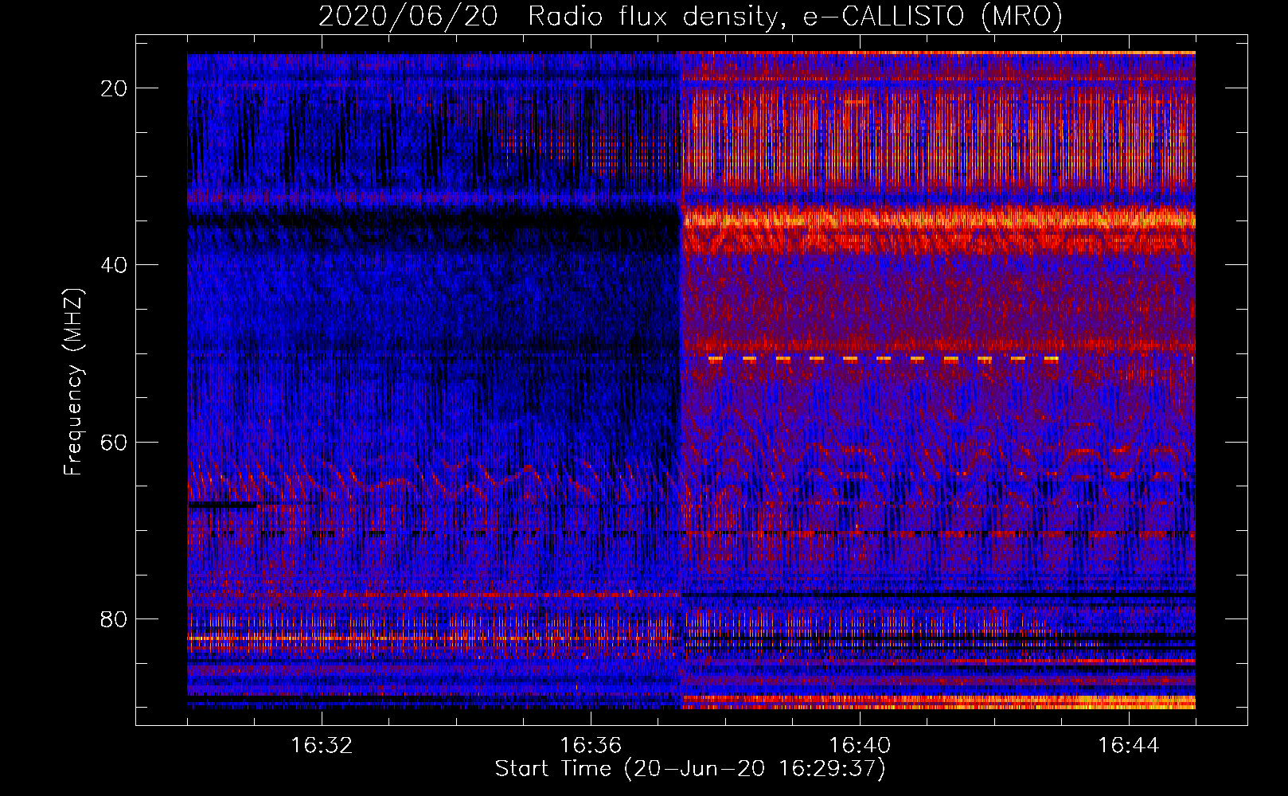Click the 16:44 time tick label
The width and height of the screenshot is (1288, 796).
coord(1129,745)
